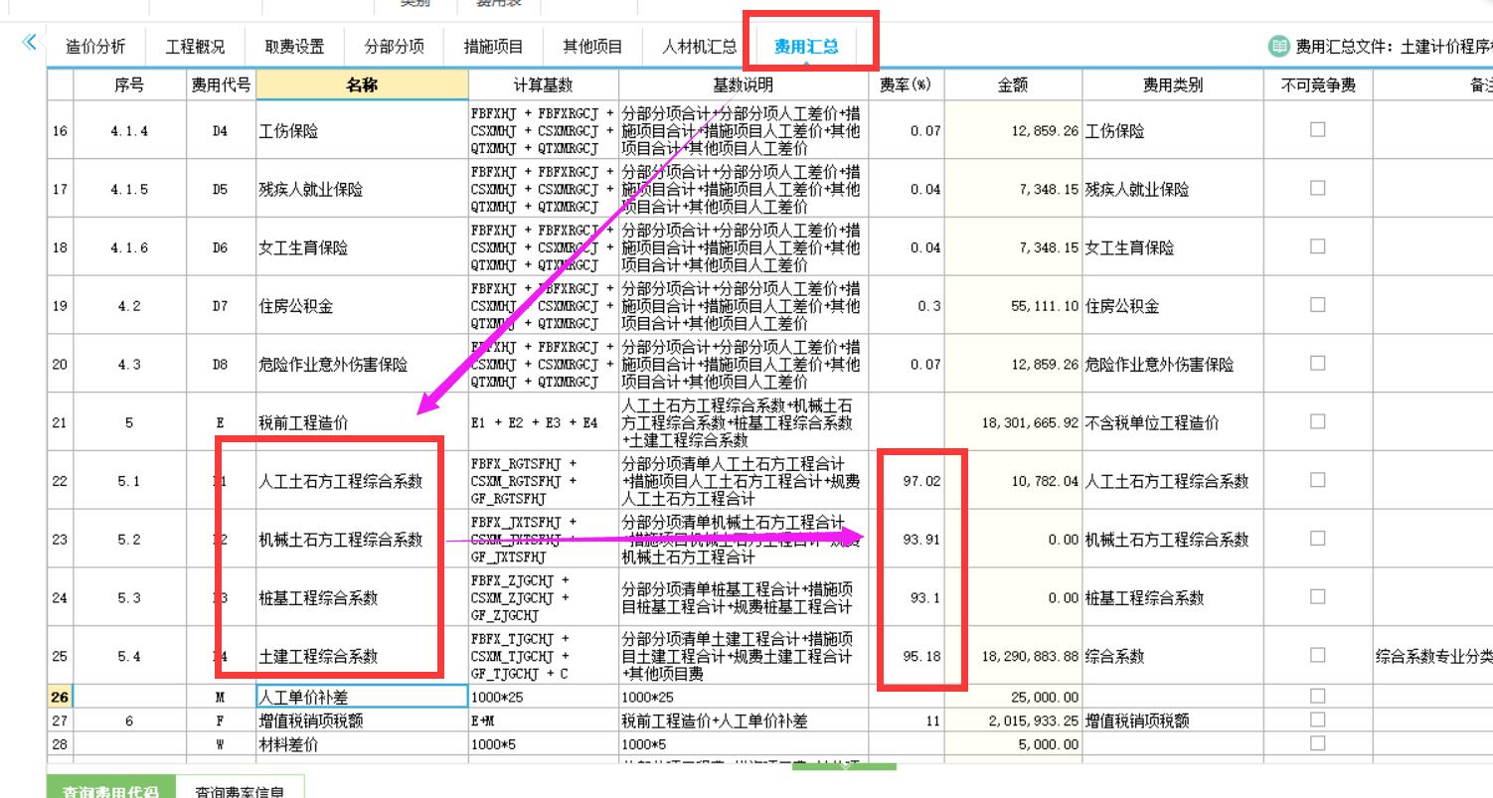Viewport: 1493px width, 798px height.
Task: Click rate cell 97.02
Action: [906, 481]
